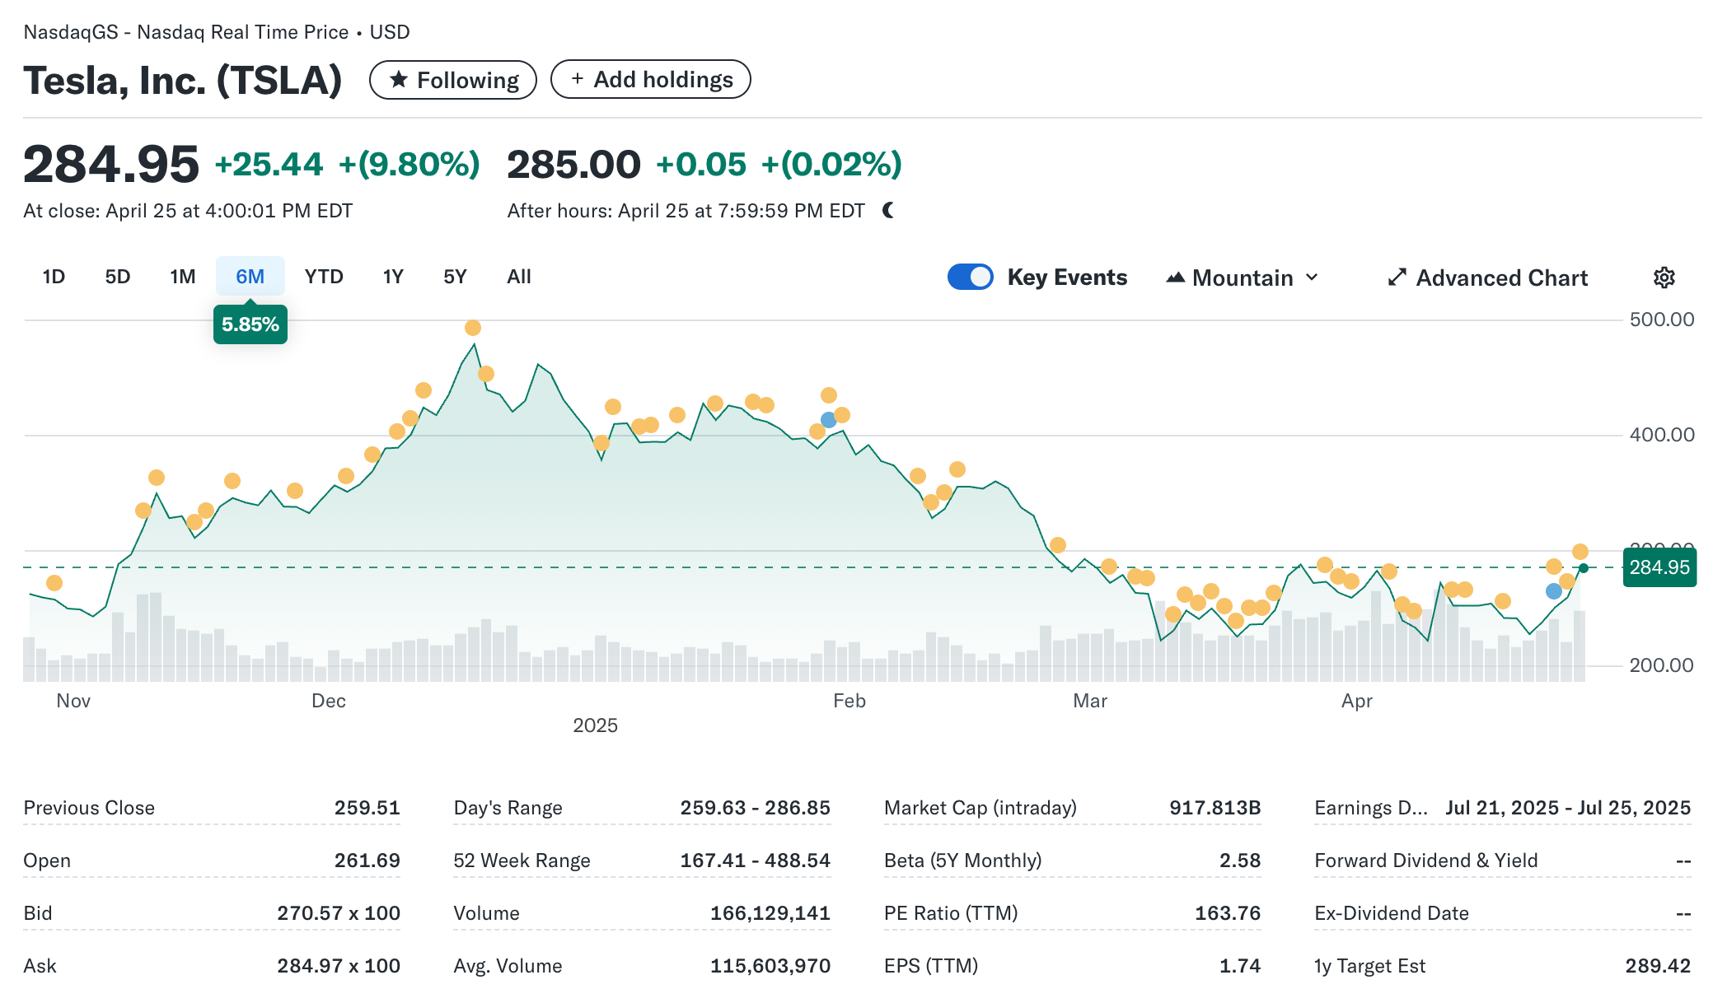Click the Mountain chart-type icon
Viewport: 1727px width, 1003px height.
[x=1176, y=278]
